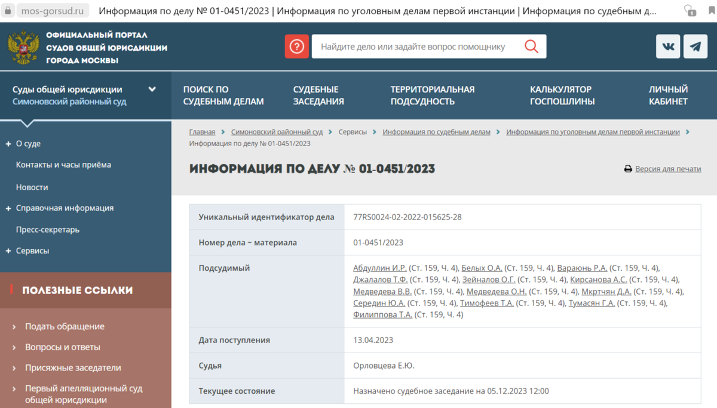This screenshot has height=408, width=717.
Task: Open Первый апелляционный суд общей юрисдикции link
Action: tap(84, 394)
